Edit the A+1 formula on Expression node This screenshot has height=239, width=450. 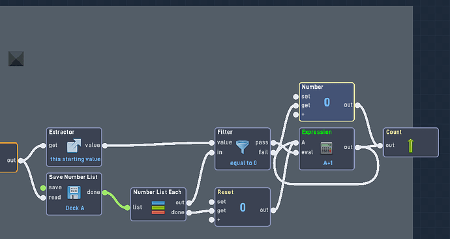[x=328, y=163]
